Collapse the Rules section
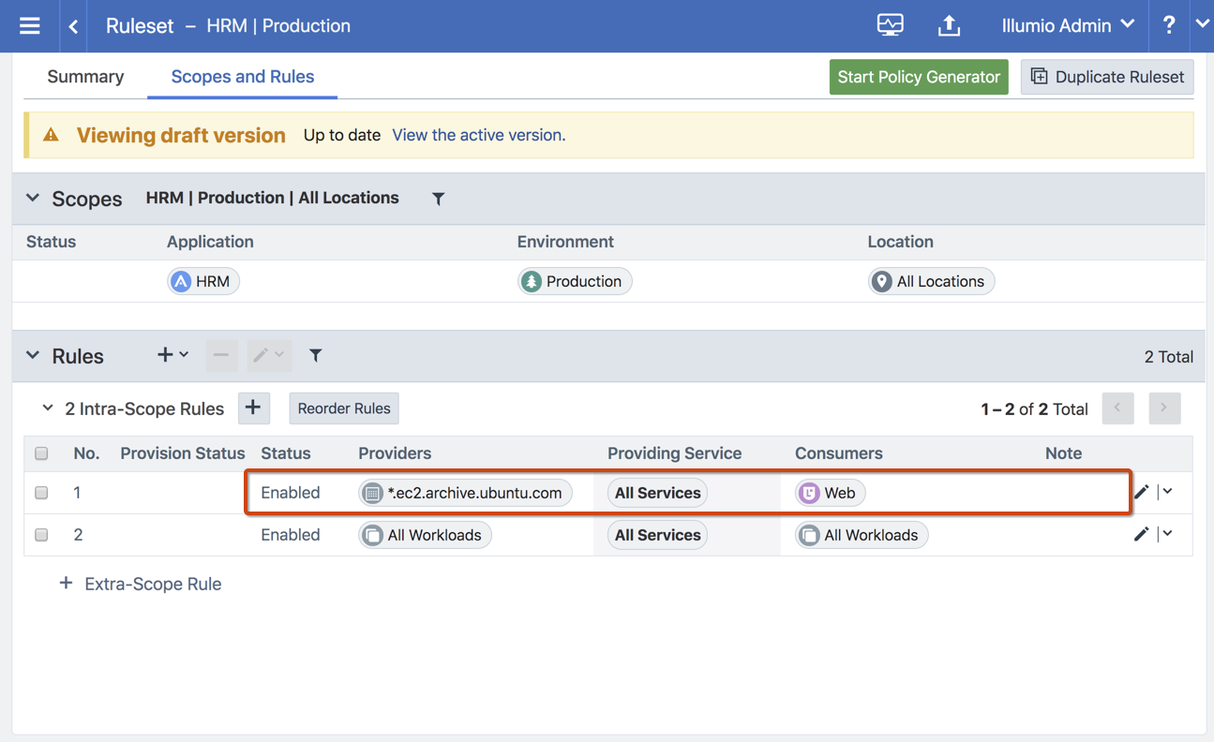1214x742 pixels. [x=33, y=356]
